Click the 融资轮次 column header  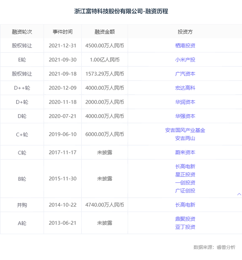tap(22, 32)
